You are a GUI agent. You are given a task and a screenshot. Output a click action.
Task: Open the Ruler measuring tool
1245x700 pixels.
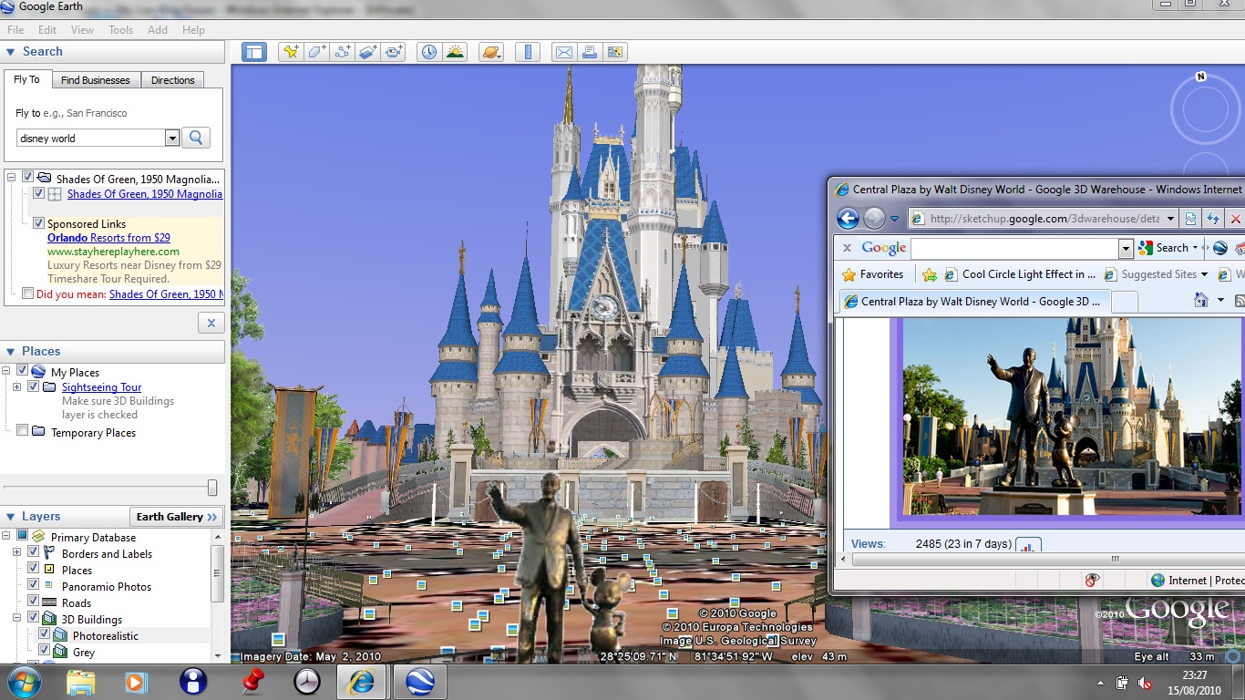coord(528,52)
